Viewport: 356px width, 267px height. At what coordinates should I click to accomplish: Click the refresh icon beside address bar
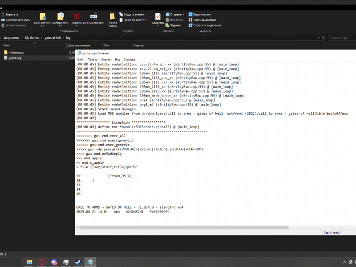coord(323,38)
